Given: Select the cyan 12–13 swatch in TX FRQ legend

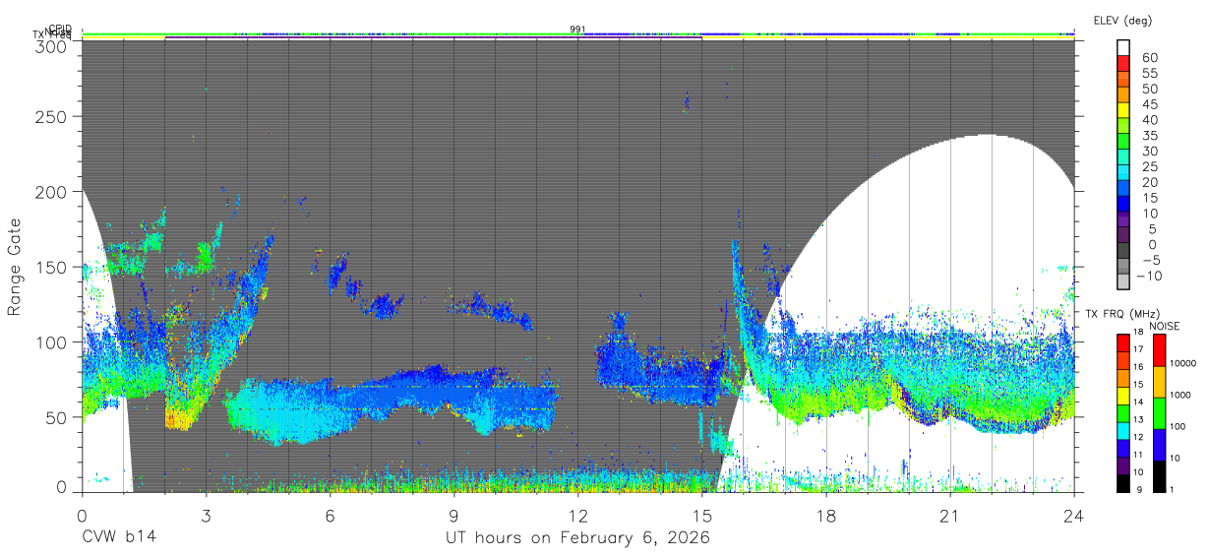Looking at the screenshot, I should (x=1123, y=431).
